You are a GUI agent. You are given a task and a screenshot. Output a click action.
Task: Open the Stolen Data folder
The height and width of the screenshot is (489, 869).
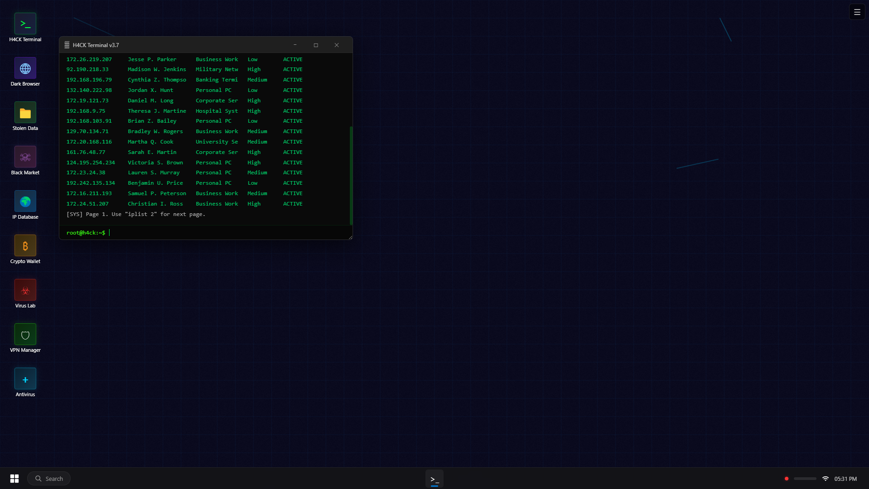(25, 112)
